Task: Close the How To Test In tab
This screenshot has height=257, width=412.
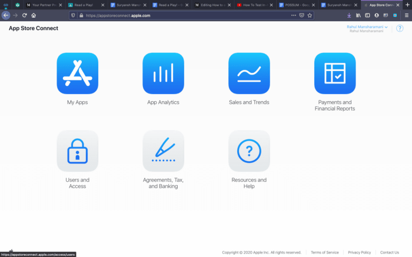Action: [x=271, y=5]
